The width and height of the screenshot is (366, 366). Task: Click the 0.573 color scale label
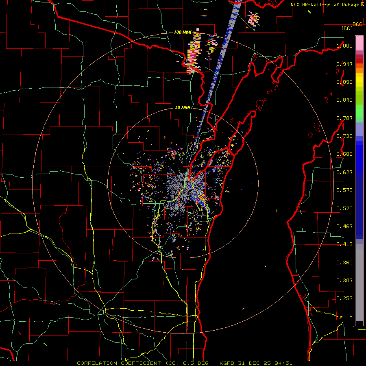344,190
